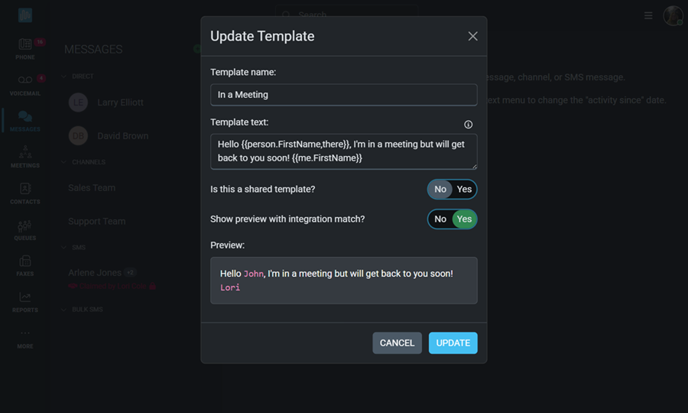Click the Cancel button
The width and height of the screenshot is (688, 413).
pyautogui.click(x=397, y=343)
